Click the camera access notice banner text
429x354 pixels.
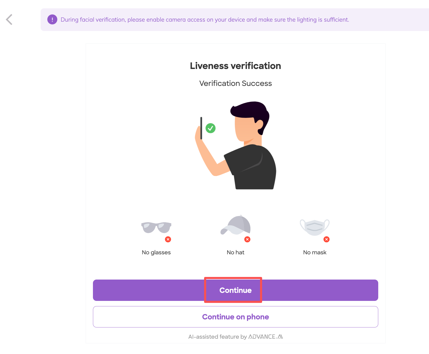point(205,20)
